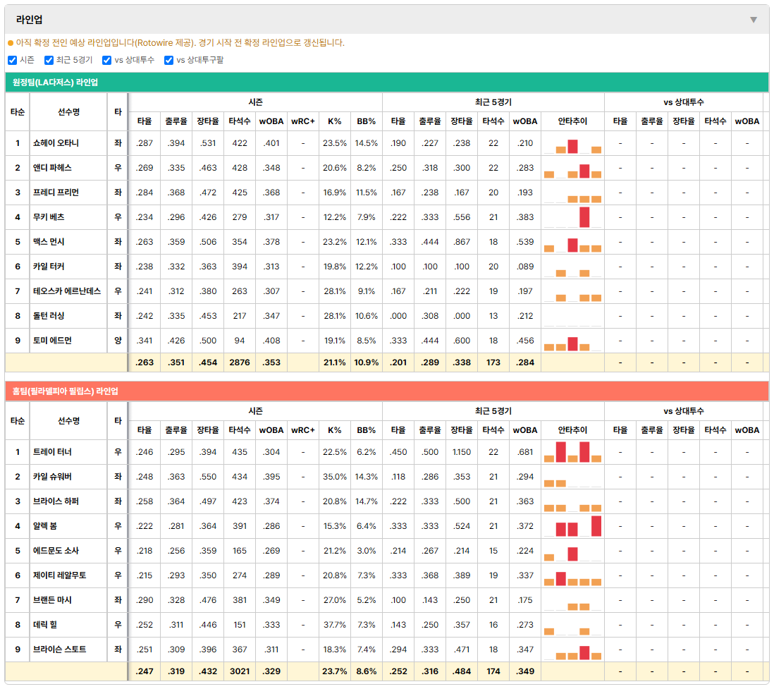Open player 프레디 프리먼
The width and height of the screenshot is (774, 689).
point(56,193)
